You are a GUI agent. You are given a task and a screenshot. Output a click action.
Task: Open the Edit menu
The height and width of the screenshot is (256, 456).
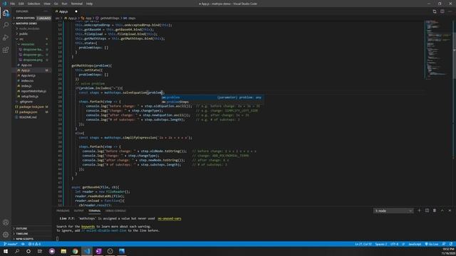(21, 4)
